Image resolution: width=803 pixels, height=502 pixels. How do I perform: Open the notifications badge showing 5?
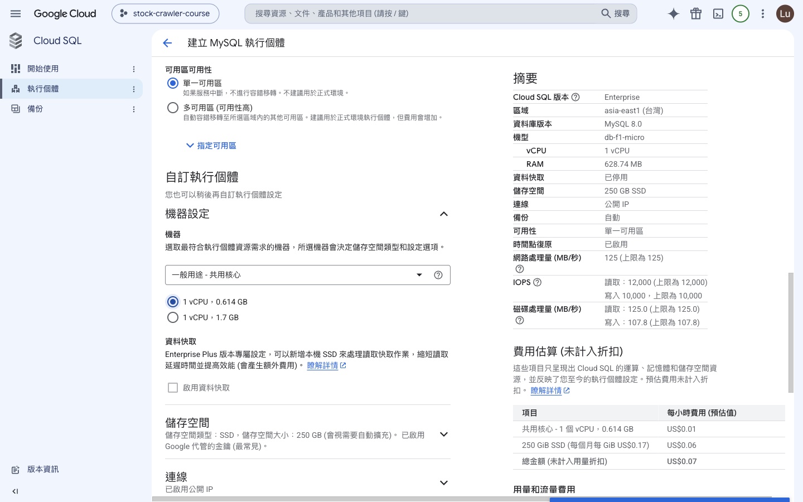[x=741, y=14]
